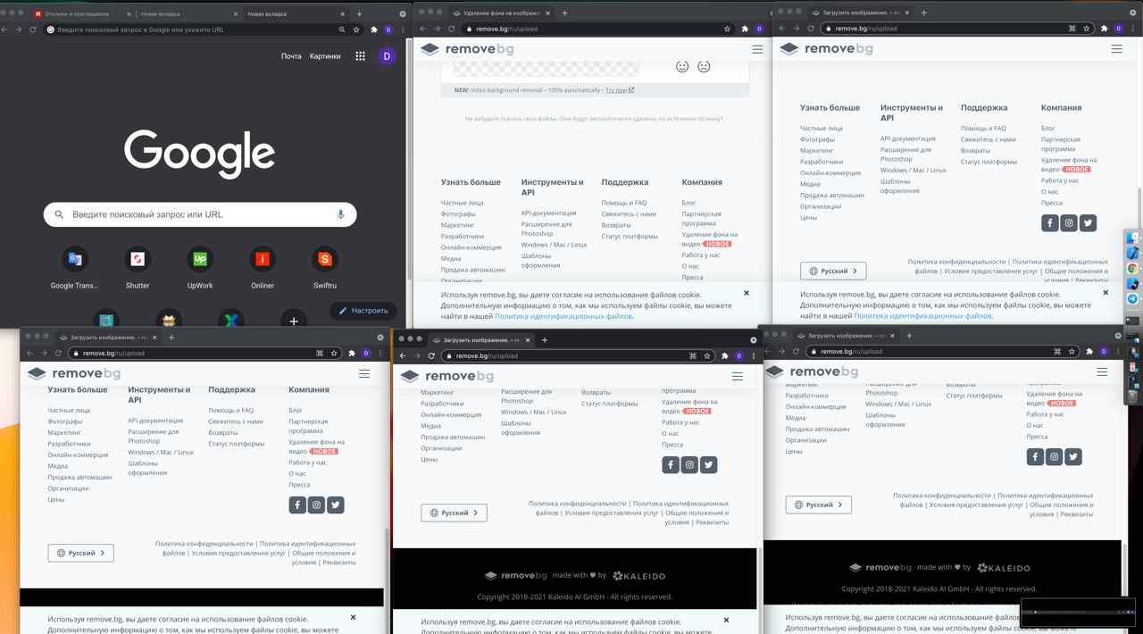This screenshot has width=1143, height=634.
Task: Open the Facebook icon in the bottom-right remove.bg window
Action: click(x=1035, y=456)
